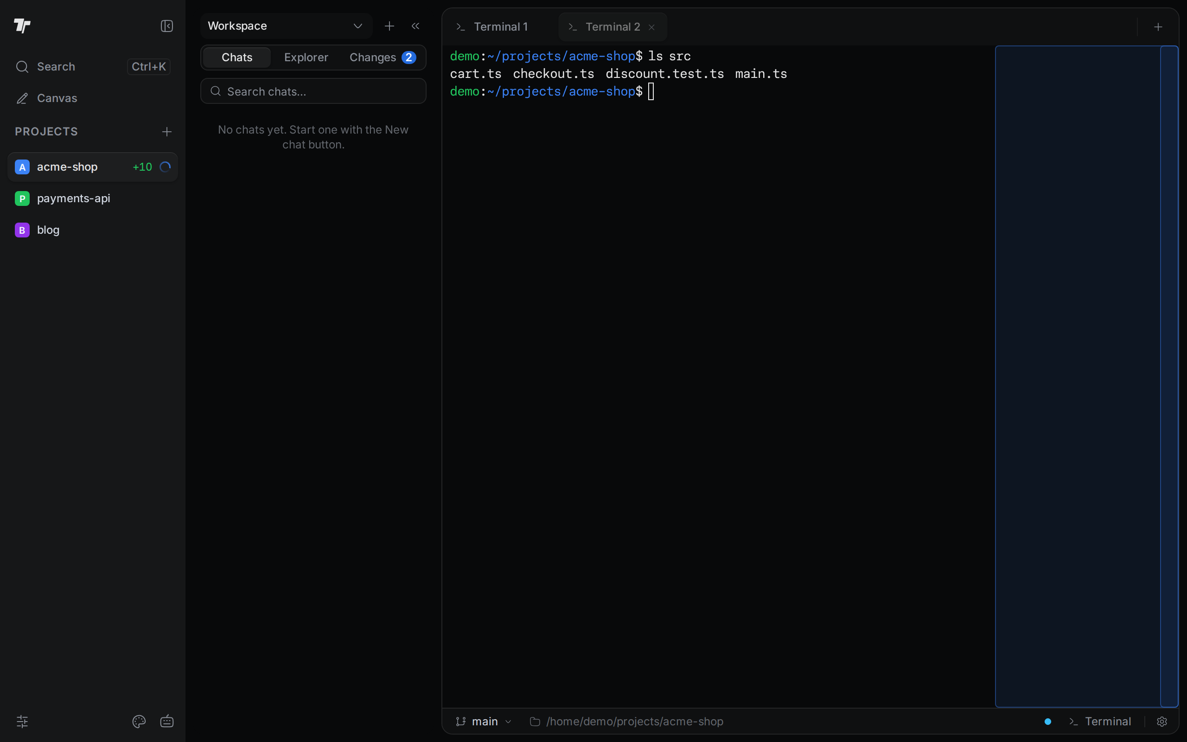Click the Ctrl+K shortcut badge
Viewport: 1187px width, 742px height.
[149, 66]
